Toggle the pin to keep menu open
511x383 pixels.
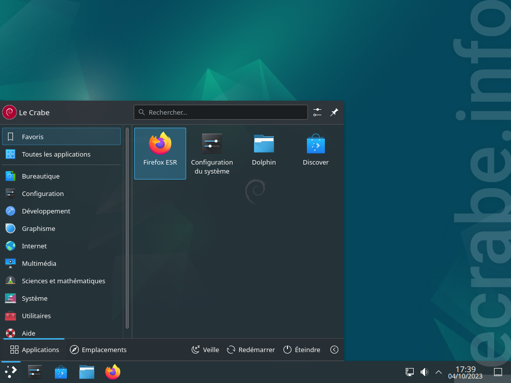(334, 112)
